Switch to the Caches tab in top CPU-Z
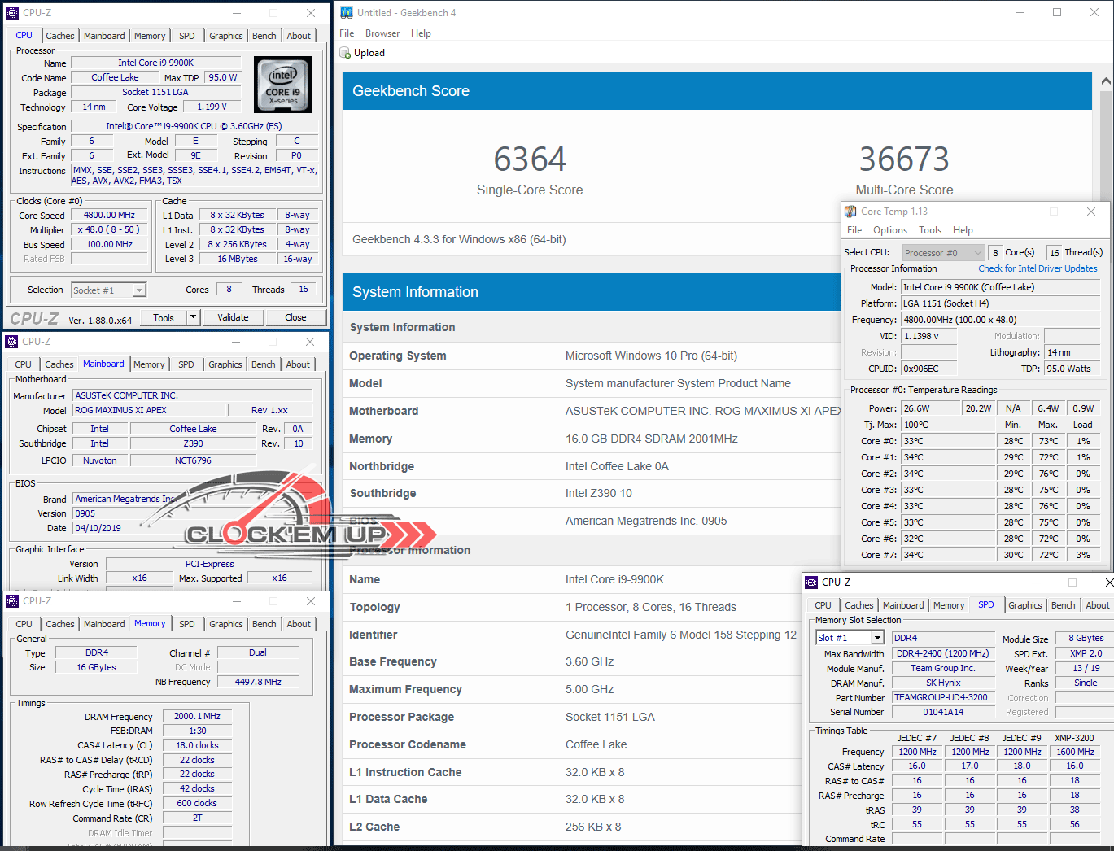This screenshot has height=851, width=1114. point(60,36)
